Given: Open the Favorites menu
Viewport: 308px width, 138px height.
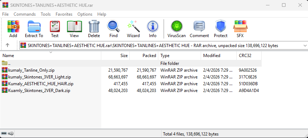Looking at the screenshot, I should pos(64,14).
